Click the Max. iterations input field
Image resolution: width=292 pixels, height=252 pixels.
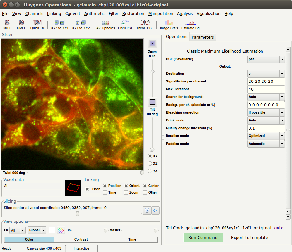266,89
